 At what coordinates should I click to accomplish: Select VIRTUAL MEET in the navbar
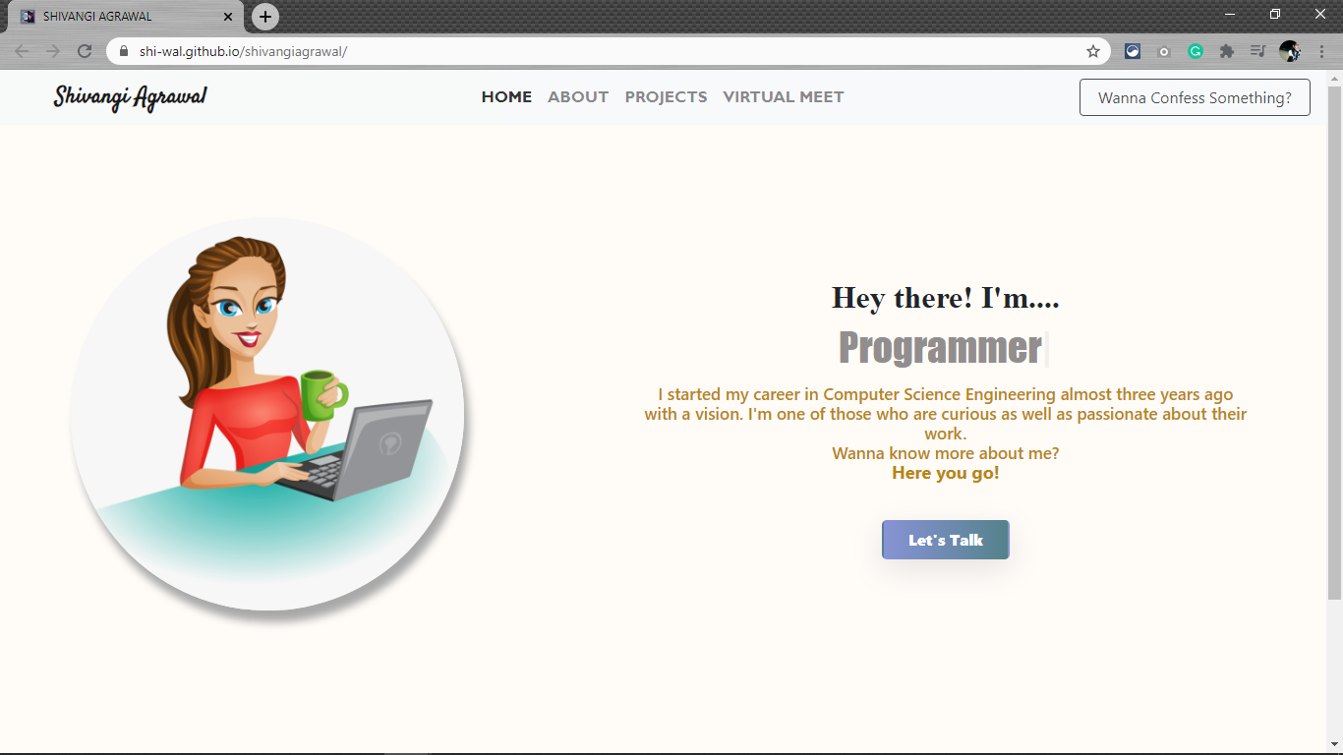[x=783, y=97]
